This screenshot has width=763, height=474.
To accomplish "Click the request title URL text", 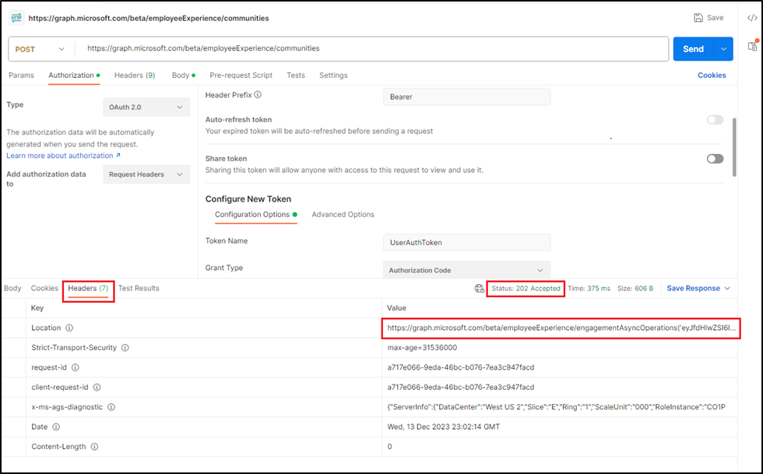I will point(149,18).
